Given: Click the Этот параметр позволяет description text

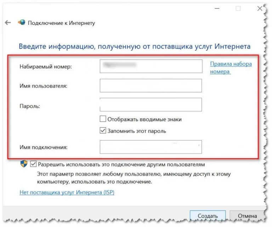Looking at the screenshot, I should point(134,178).
